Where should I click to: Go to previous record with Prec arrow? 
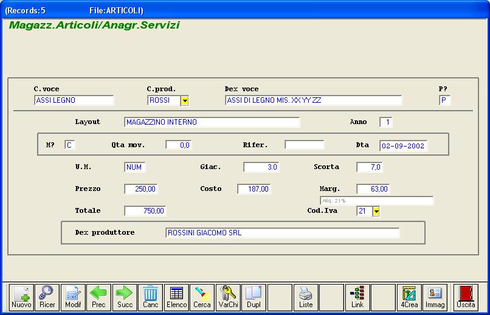(98, 297)
